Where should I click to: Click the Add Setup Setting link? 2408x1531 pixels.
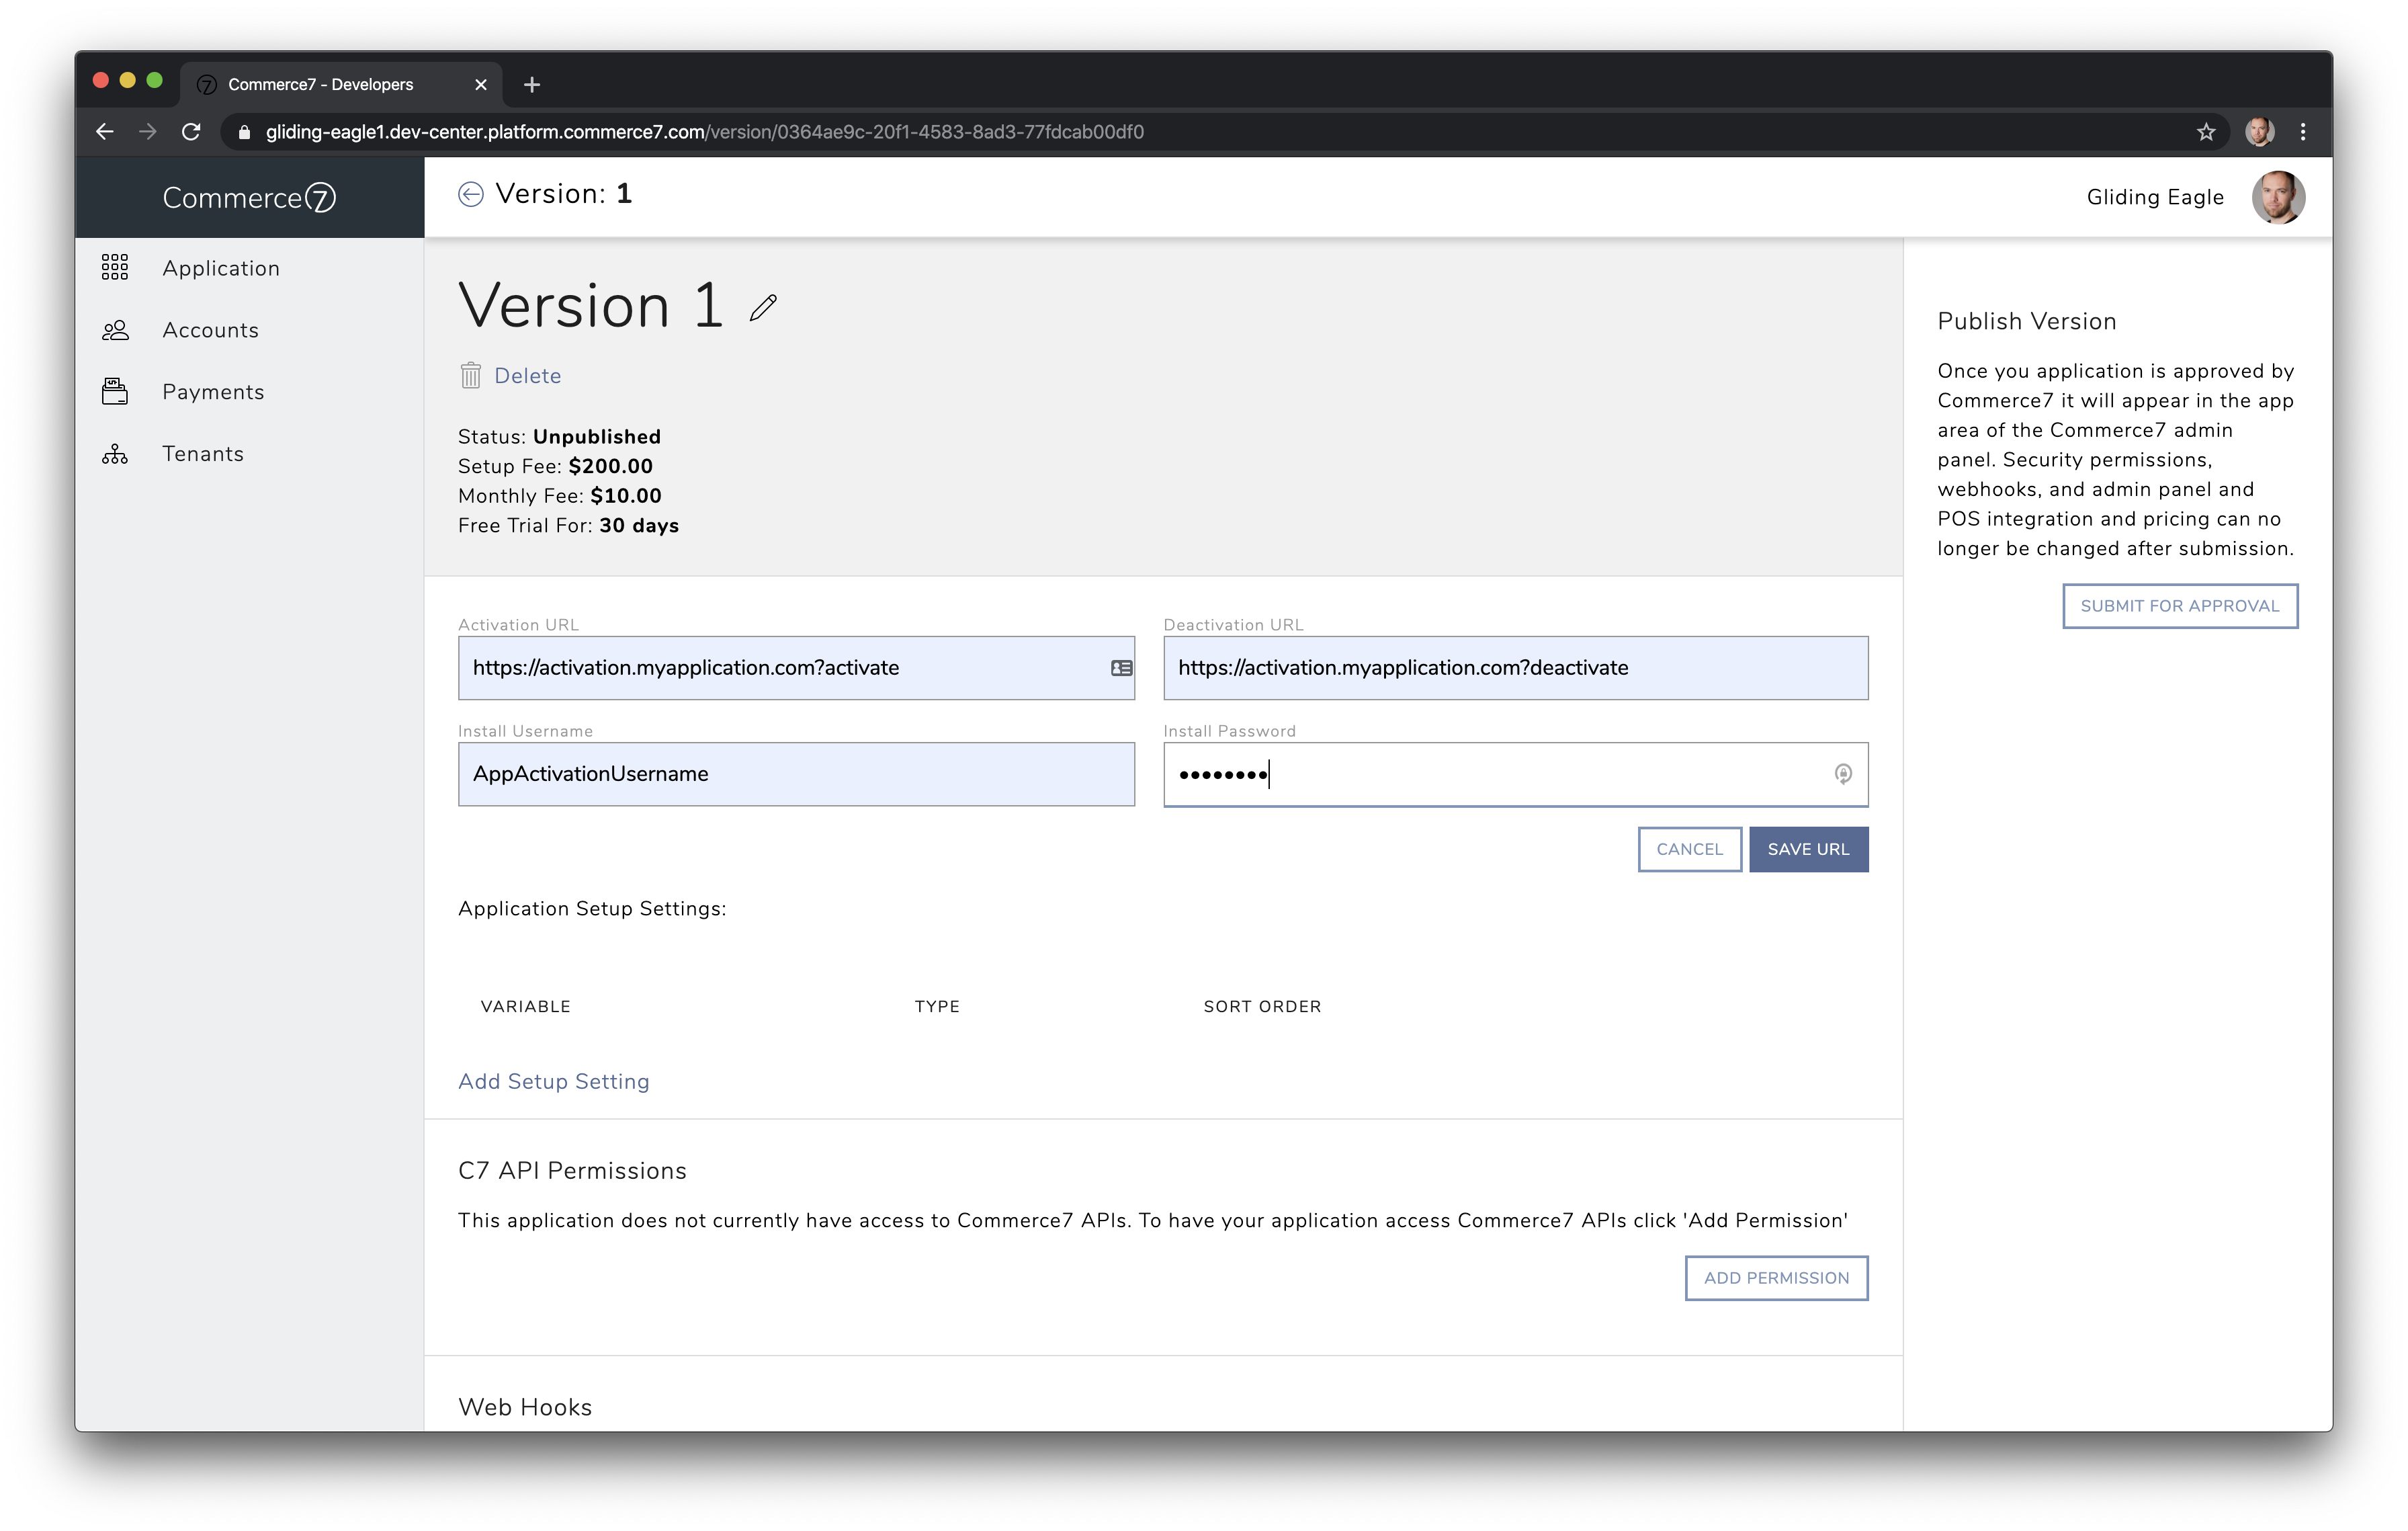[553, 1082]
